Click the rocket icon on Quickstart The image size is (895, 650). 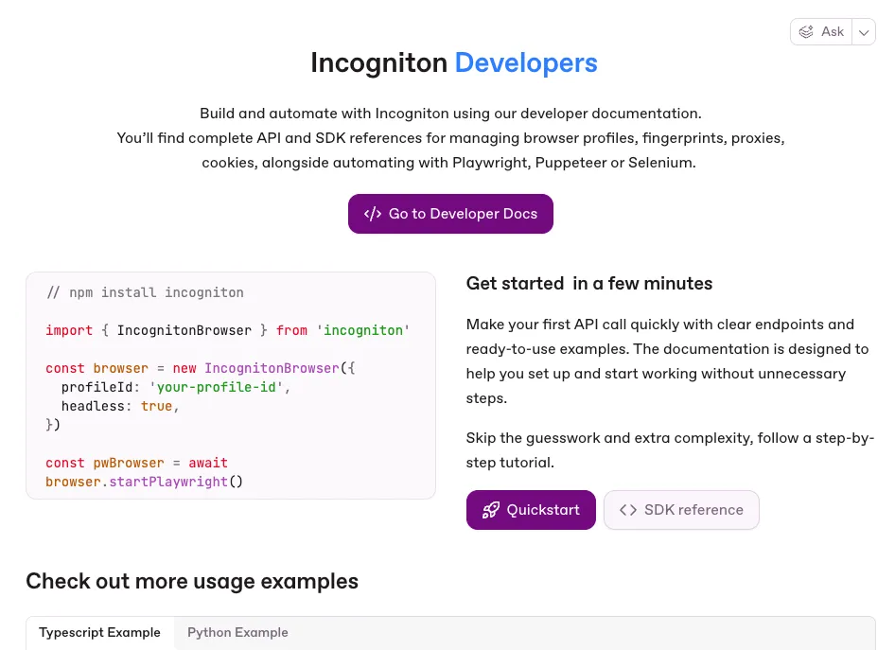coord(491,510)
